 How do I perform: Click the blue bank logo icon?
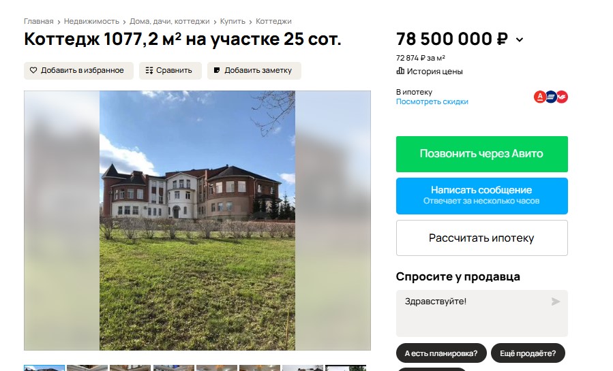tap(551, 97)
